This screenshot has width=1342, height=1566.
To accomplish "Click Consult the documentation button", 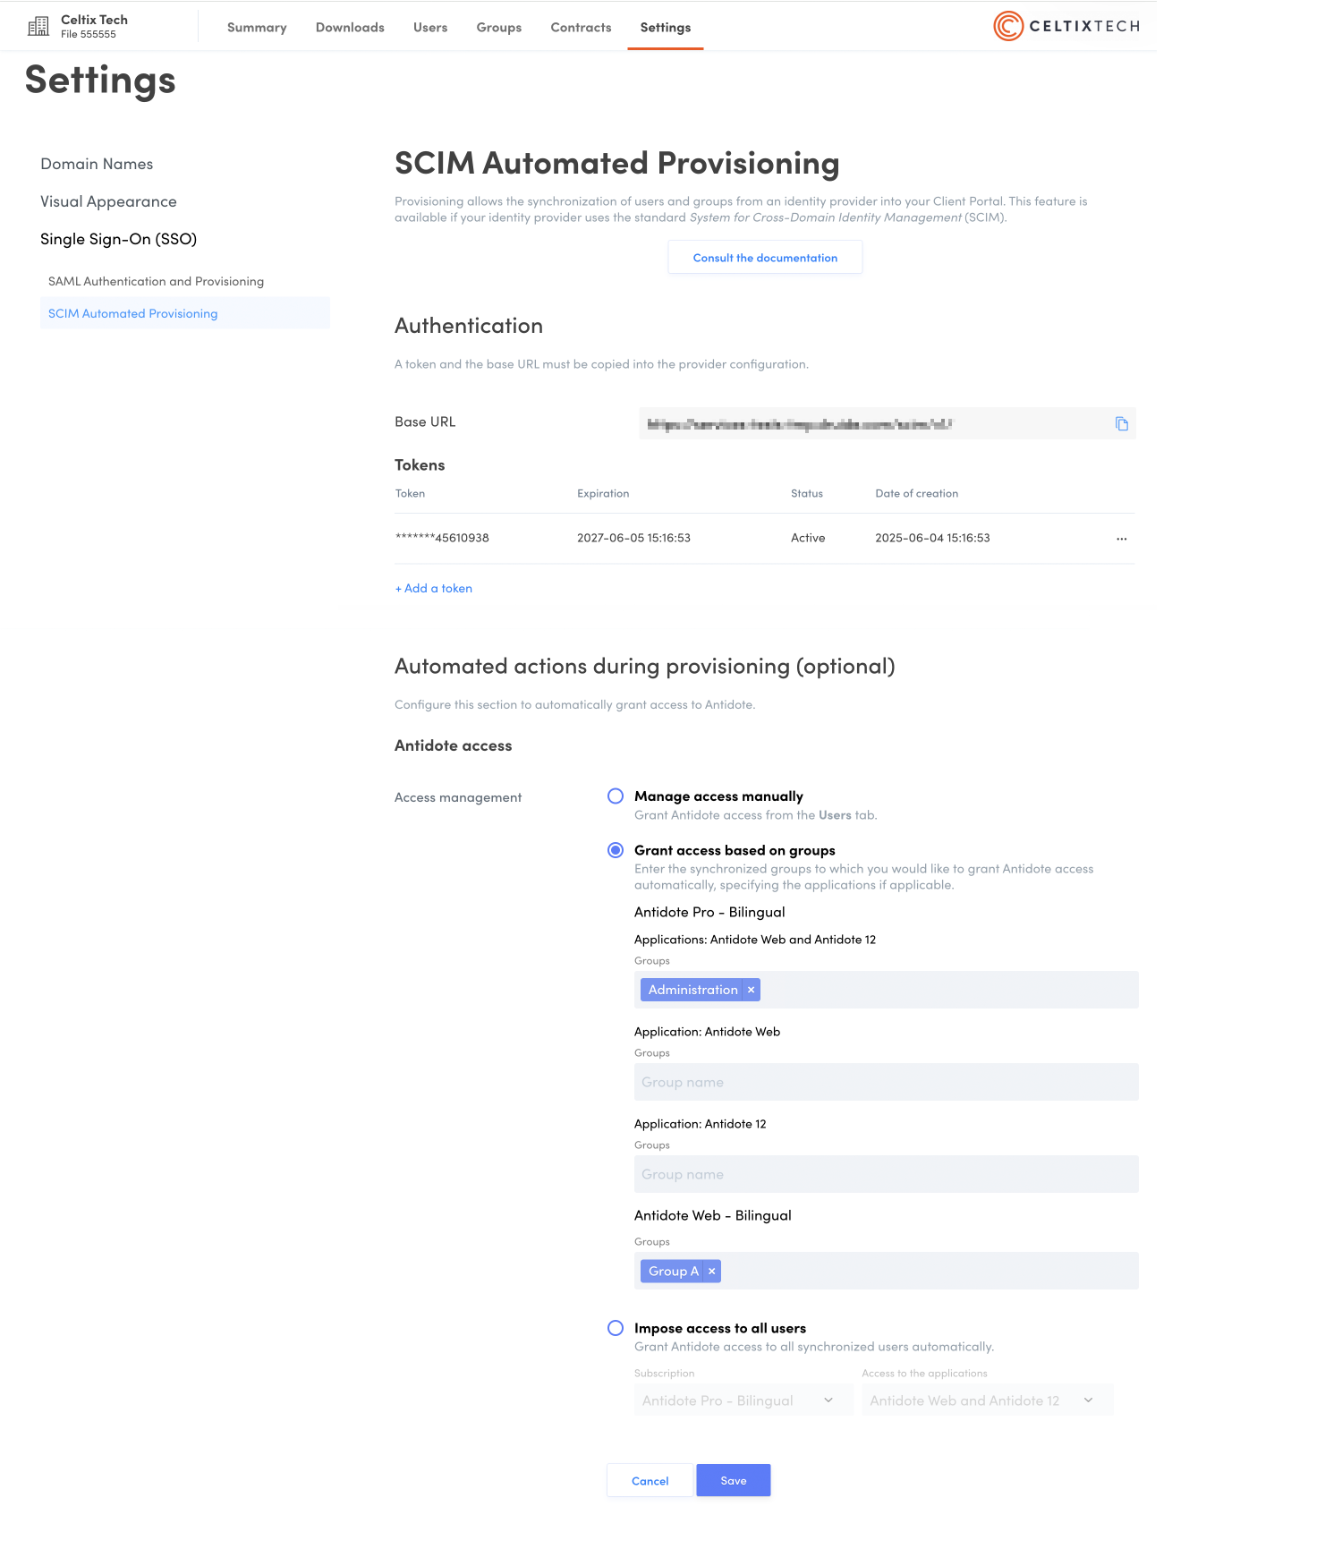I will 765,258.
